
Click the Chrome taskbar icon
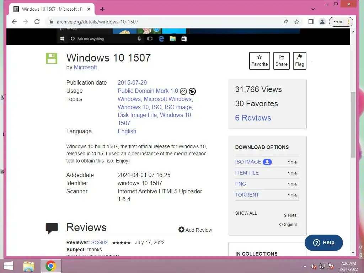50,266
